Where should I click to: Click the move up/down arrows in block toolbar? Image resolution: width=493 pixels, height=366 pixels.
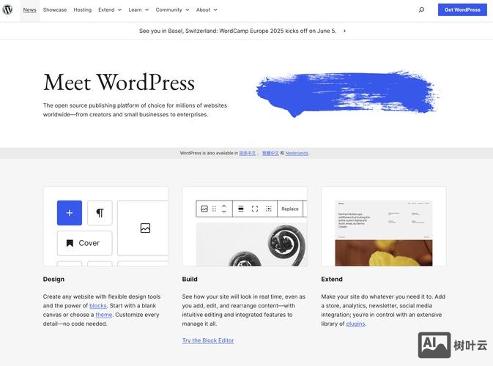tap(224, 209)
